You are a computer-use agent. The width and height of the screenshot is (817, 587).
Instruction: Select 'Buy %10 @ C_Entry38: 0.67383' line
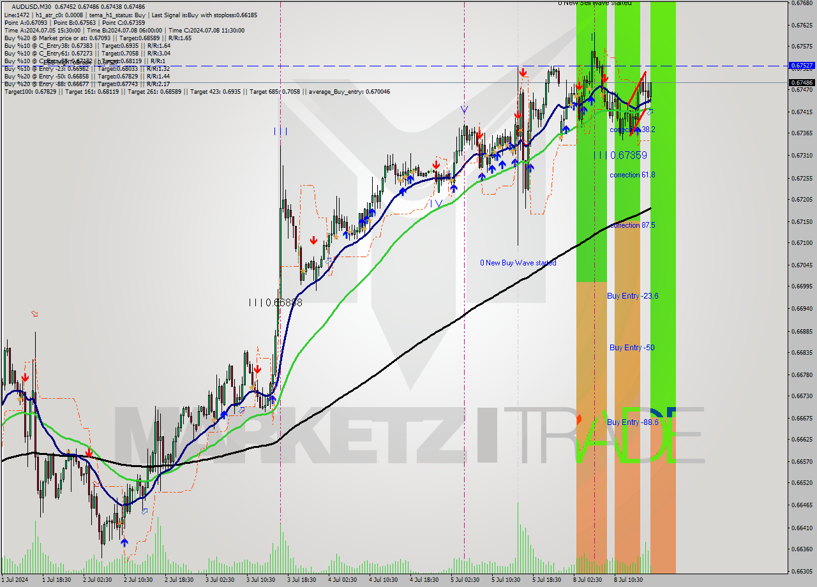point(87,46)
